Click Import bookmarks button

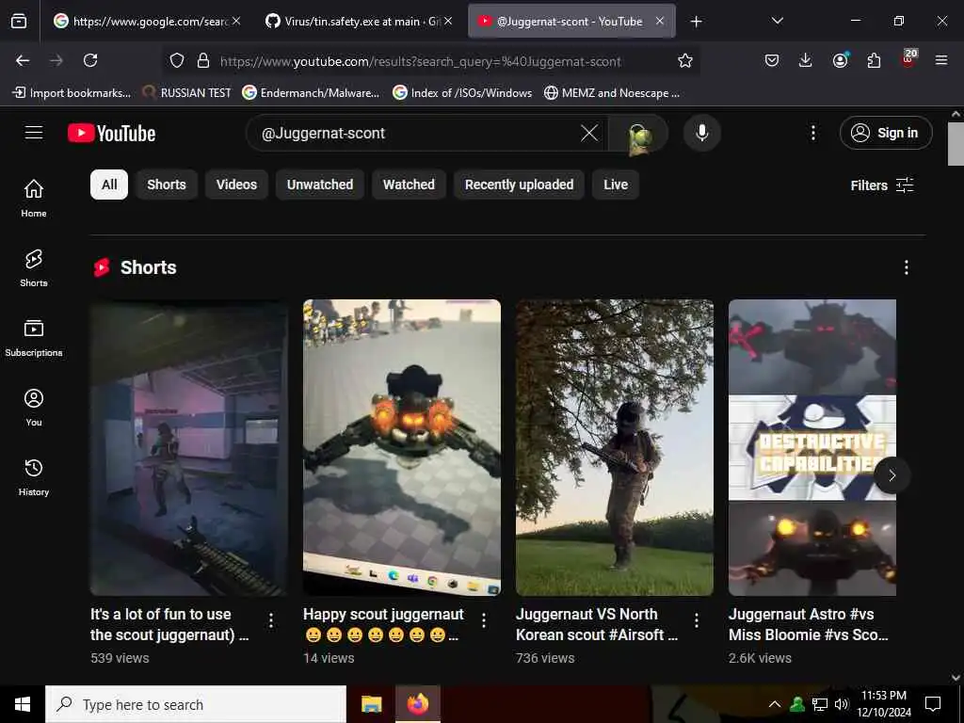[x=72, y=93]
